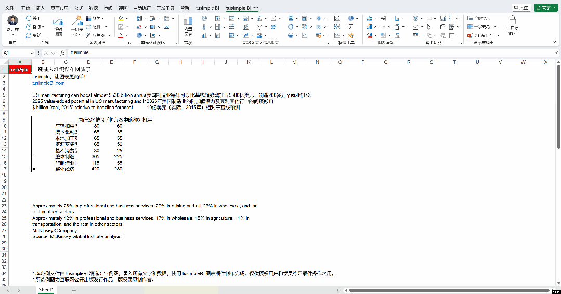Open the 插入 (Insert) ribbon tab
Screen dimensions: 561x294
click(40, 8)
